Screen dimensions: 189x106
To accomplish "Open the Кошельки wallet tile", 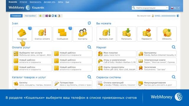I will 22,34.
